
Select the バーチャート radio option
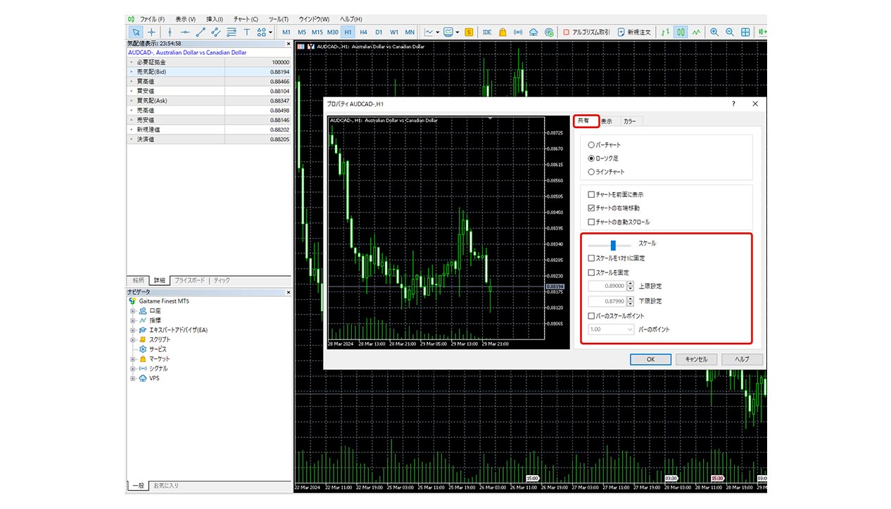coord(605,145)
